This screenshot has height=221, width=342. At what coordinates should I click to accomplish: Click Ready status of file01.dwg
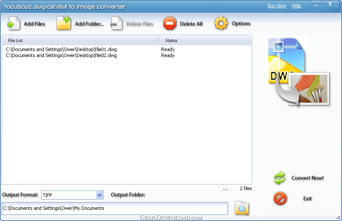pyautogui.click(x=168, y=49)
